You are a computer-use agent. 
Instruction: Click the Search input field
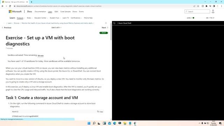point(197,12)
